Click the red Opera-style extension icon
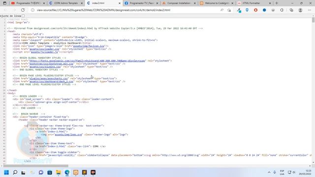Screen dimensions: 315x177 pyautogui.click(x=255, y=10)
